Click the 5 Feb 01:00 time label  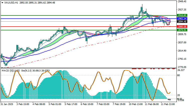pos(55,104)
